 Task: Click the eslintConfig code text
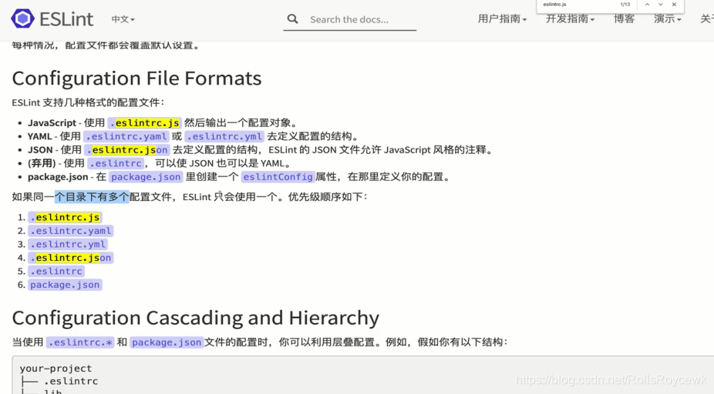point(278,177)
